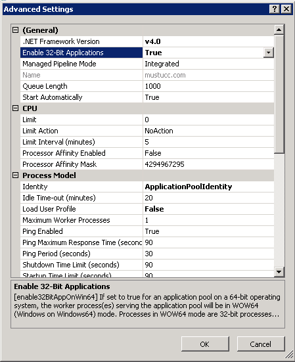
Task: Click the OK button
Action: tap(205, 344)
